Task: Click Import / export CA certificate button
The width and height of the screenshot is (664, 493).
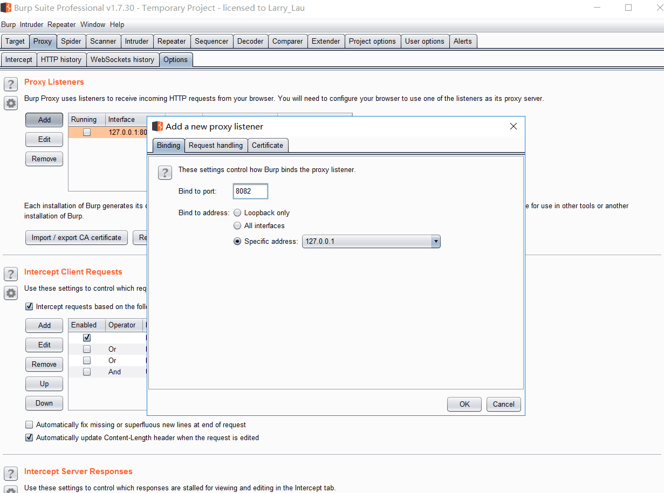Action: pyautogui.click(x=76, y=237)
